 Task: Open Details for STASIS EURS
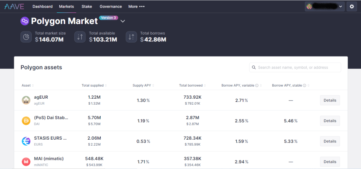coord(330,141)
